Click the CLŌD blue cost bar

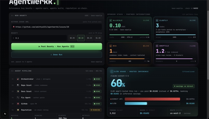point(136,103)
